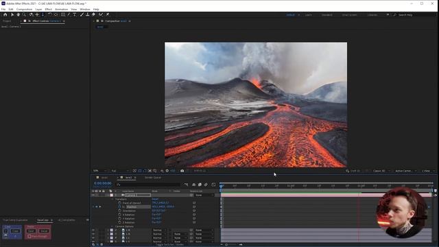Toggle Y Rotation stopwatch

120,218
